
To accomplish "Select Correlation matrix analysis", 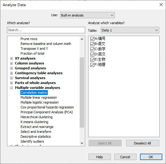I will pyautogui.click(x=34, y=93).
